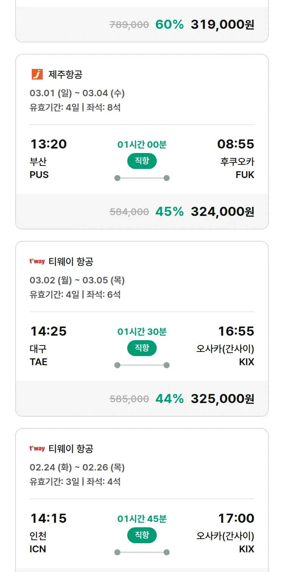284x572 pixels.
Task: Click the Jeju Air orange logo icon
Action: tap(37, 74)
